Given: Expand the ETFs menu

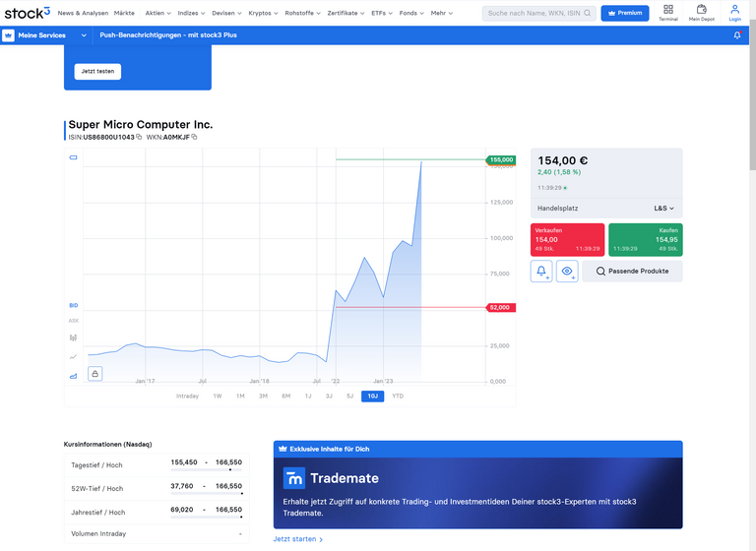Looking at the screenshot, I should (x=382, y=13).
